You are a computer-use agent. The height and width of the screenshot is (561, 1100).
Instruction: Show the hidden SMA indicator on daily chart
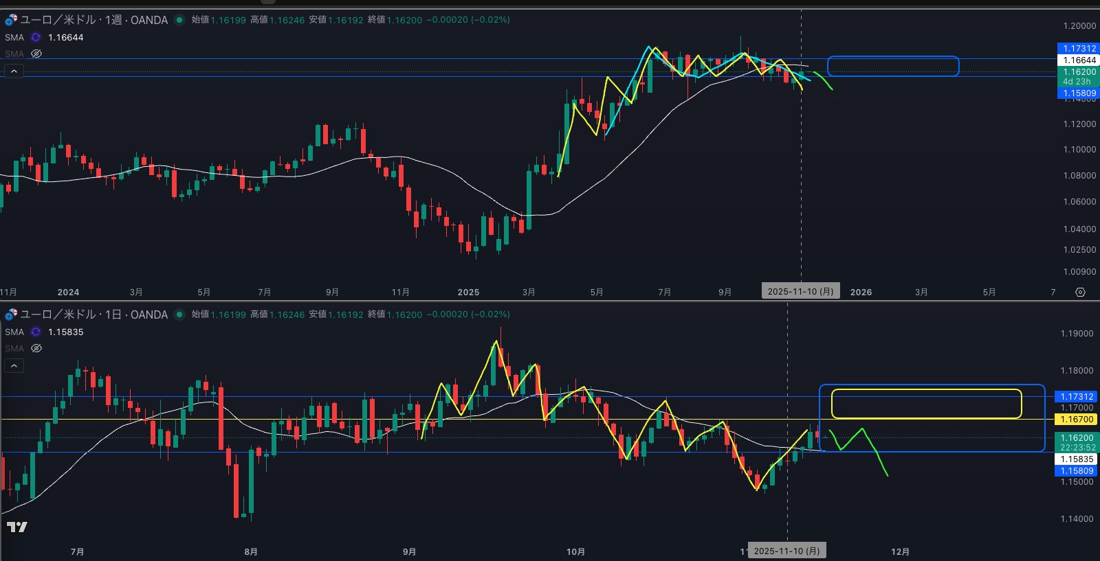click(36, 348)
